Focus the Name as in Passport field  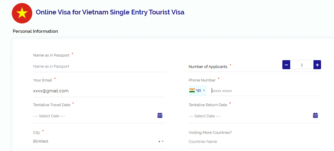(x=99, y=66)
